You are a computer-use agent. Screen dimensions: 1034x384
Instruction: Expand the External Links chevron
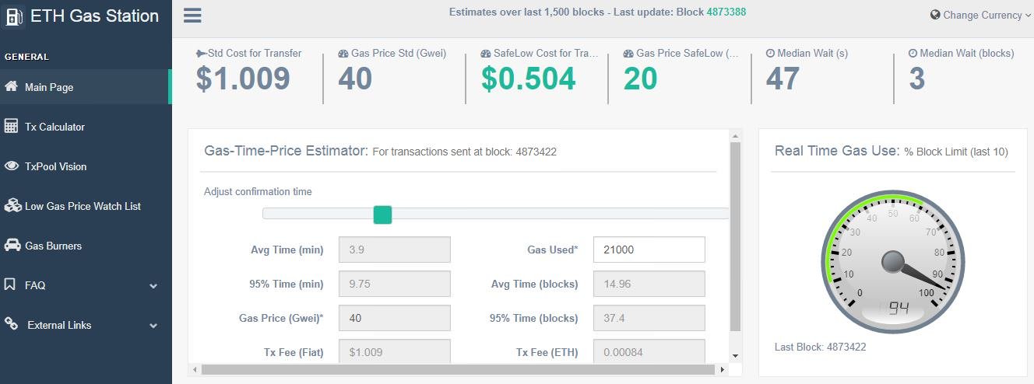[x=153, y=326]
